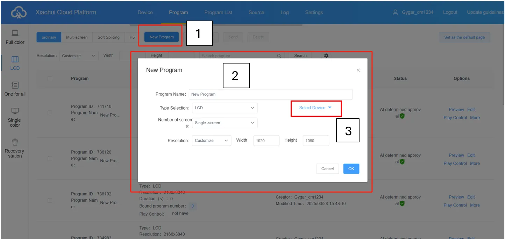Click Cancel in New Program dialog
Image resolution: width=505 pixels, height=239 pixels.
(328, 169)
